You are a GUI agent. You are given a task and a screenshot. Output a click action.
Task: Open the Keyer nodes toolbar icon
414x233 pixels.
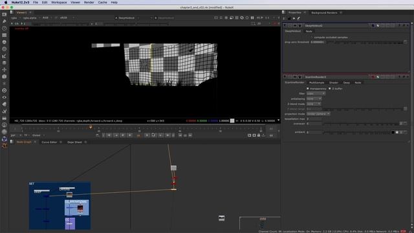click(x=5, y=56)
